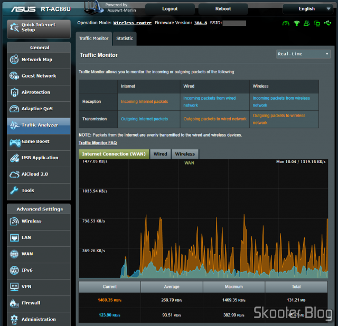This screenshot has height=326, width=338.
Task: Click the USB Application plug icon
Action: (x=14, y=158)
